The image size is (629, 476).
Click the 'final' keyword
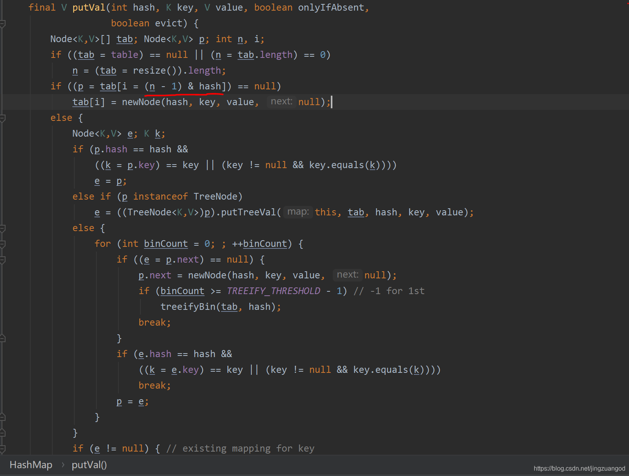42,7
